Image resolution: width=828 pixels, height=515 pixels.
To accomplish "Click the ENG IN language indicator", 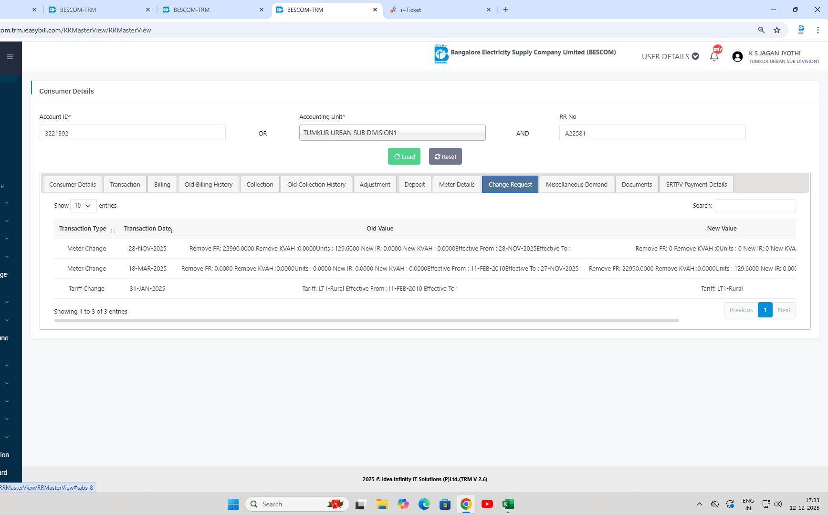I will (x=748, y=504).
